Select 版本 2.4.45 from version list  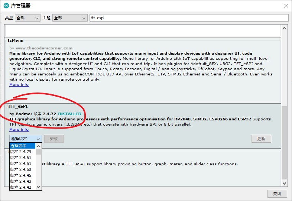click(23, 175)
